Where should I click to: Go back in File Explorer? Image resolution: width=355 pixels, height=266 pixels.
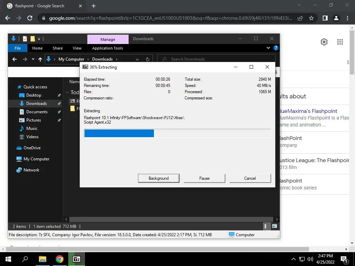click(x=15, y=59)
